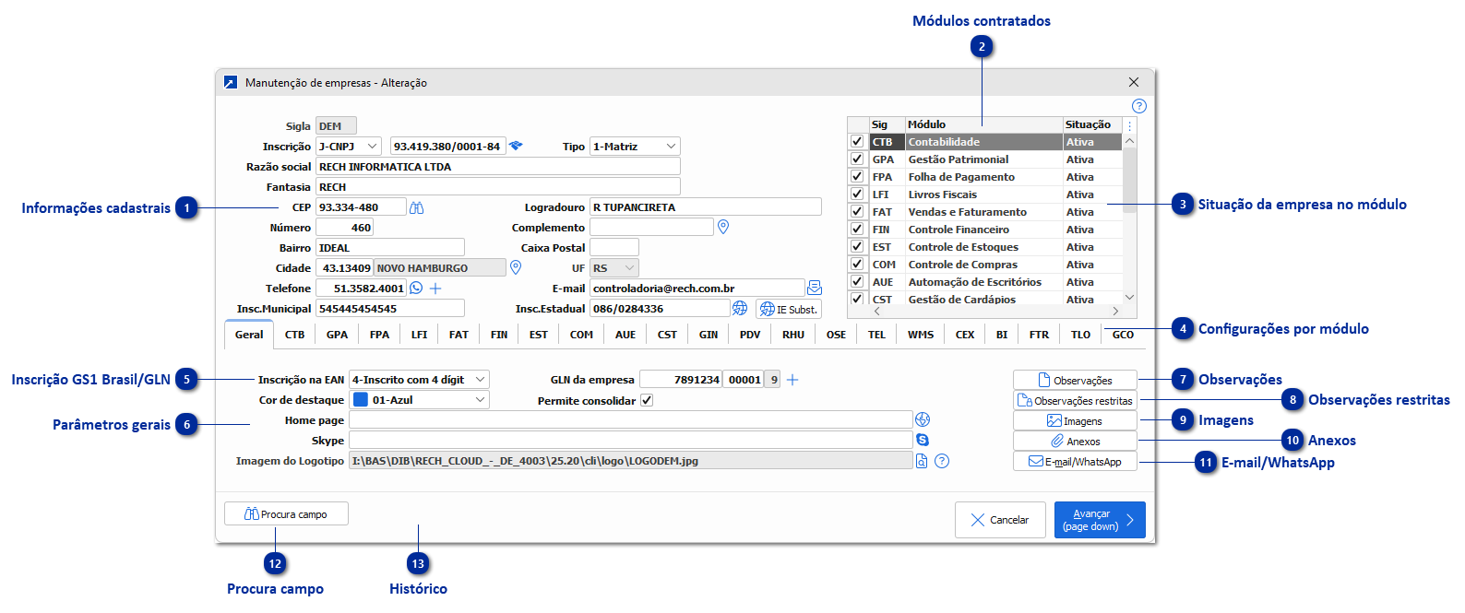This screenshot has width=1465, height=613.
Task: Click the help question mark icon at top
Action: click(x=1138, y=106)
